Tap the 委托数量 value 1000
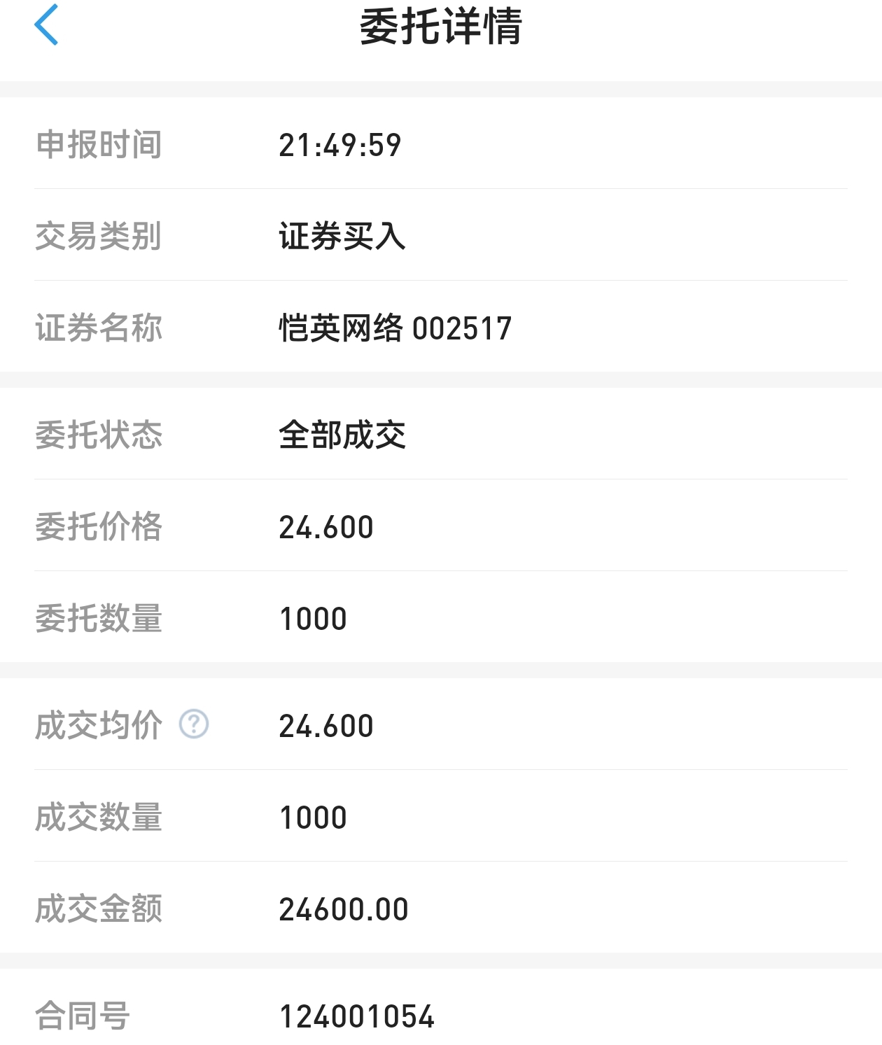Screen dimensions: 882x1045 313,619
